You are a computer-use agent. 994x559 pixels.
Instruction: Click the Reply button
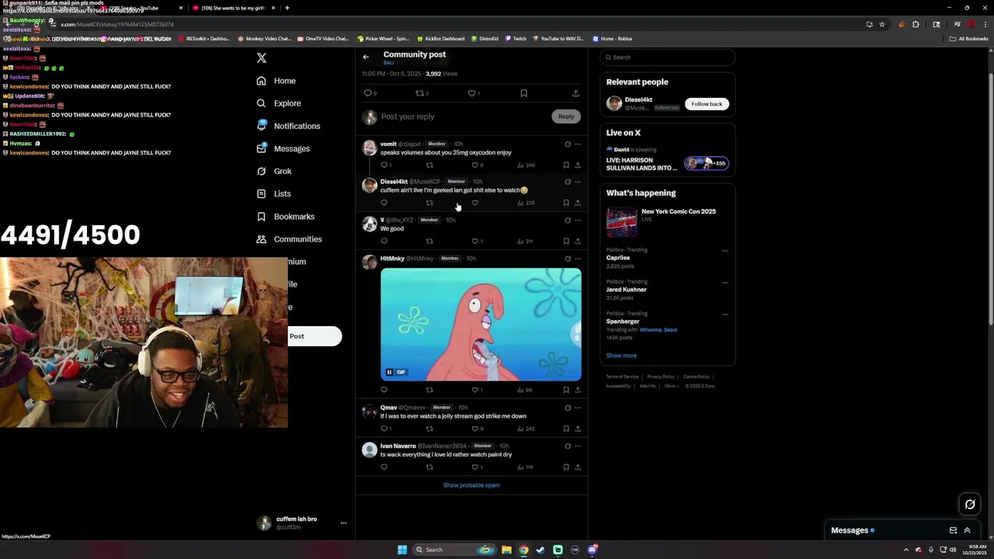566,116
